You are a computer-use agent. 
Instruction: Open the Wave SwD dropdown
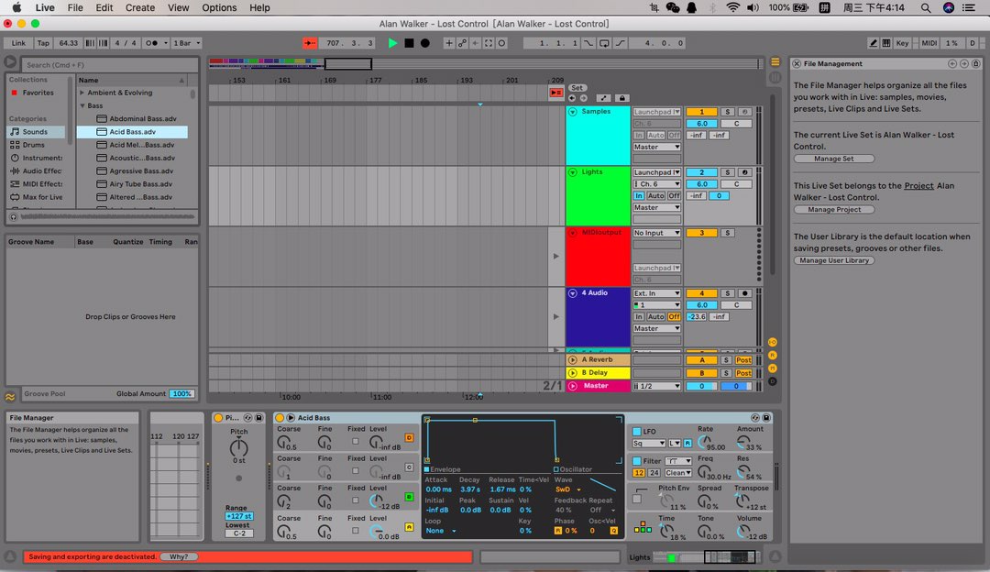coord(568,489)
